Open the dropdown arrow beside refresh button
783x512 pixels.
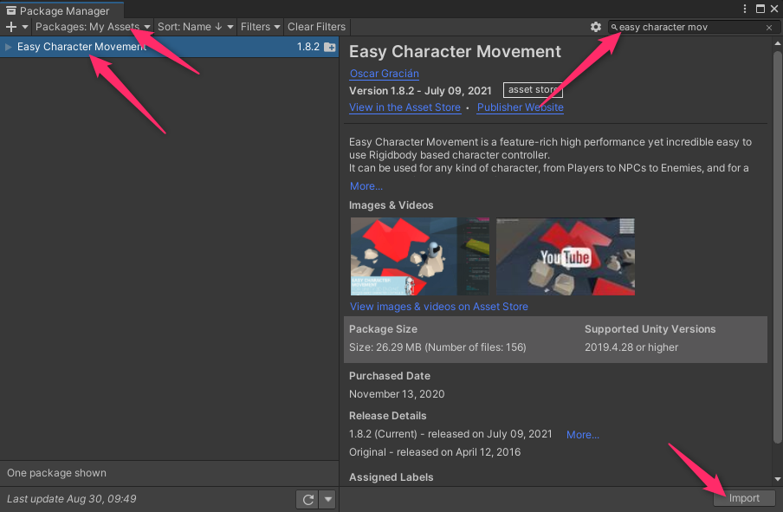click(x=327, y=499)
